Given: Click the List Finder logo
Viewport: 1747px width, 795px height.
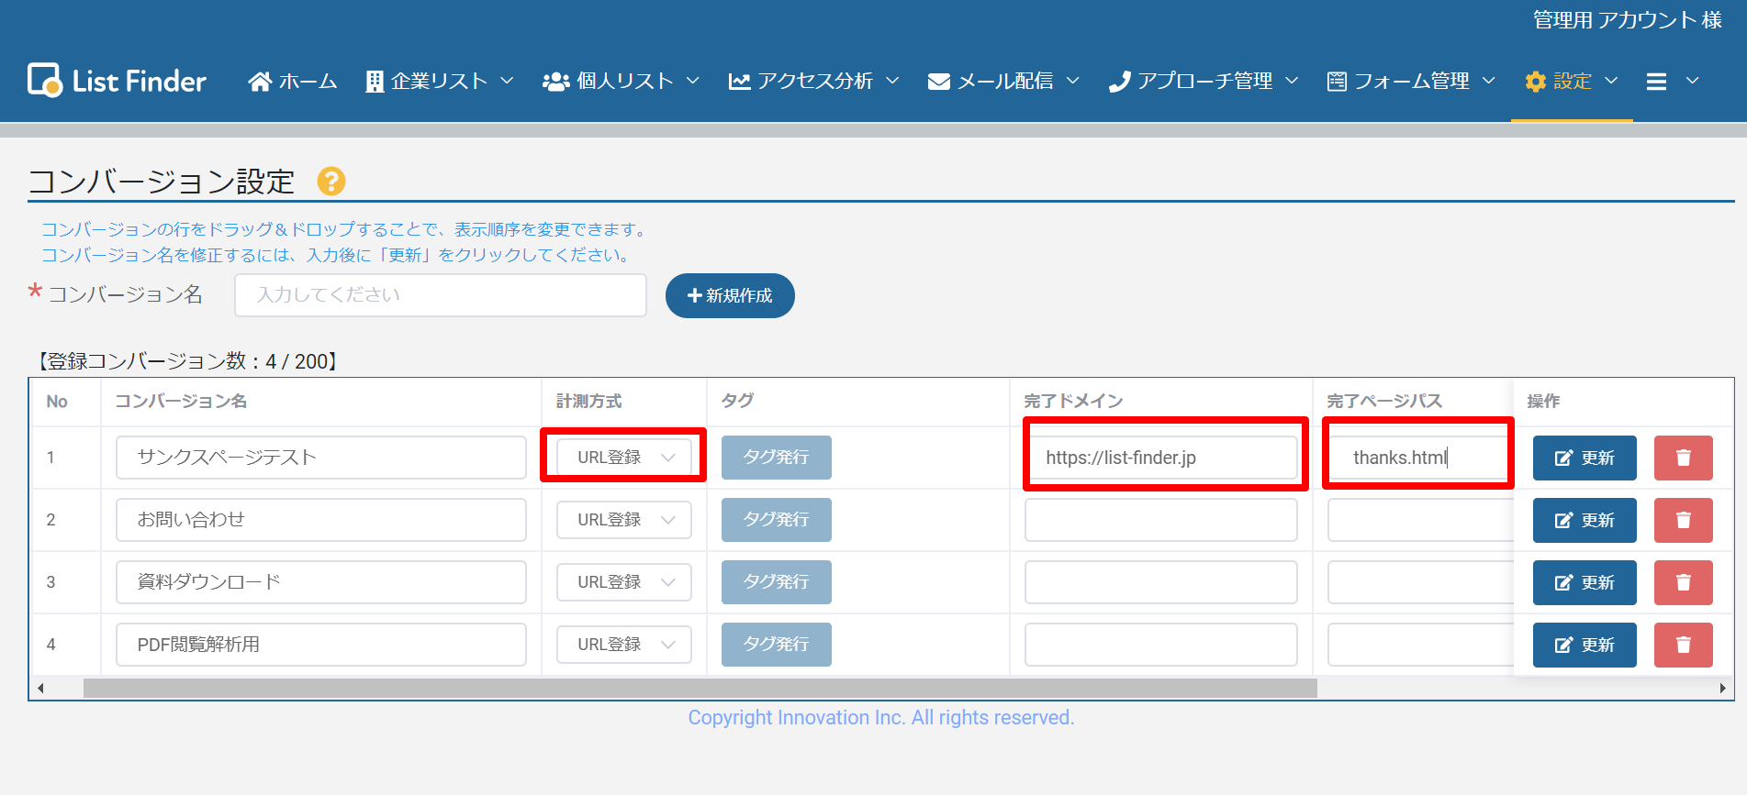Looking at the screenshot, I should click(117, 81).
